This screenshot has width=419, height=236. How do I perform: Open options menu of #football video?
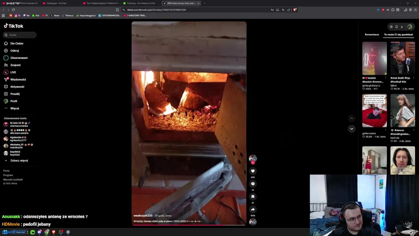413,78
